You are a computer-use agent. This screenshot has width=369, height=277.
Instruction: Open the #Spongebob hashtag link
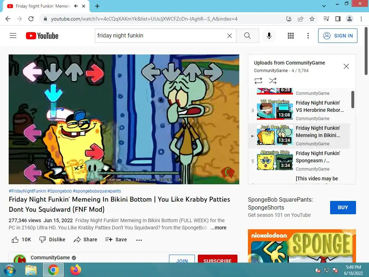pyautogui.click(x=59, y=191)
